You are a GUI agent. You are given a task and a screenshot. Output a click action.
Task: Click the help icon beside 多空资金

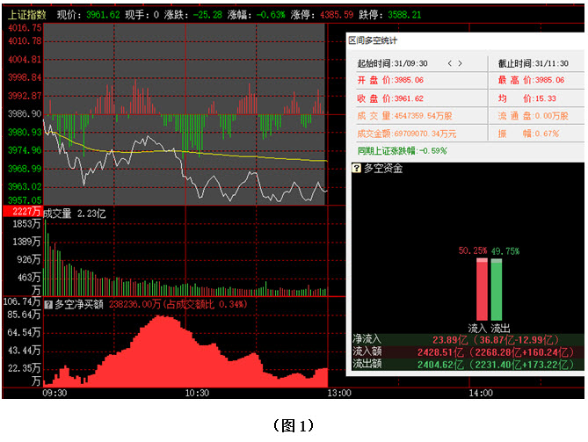coord(356,168)
